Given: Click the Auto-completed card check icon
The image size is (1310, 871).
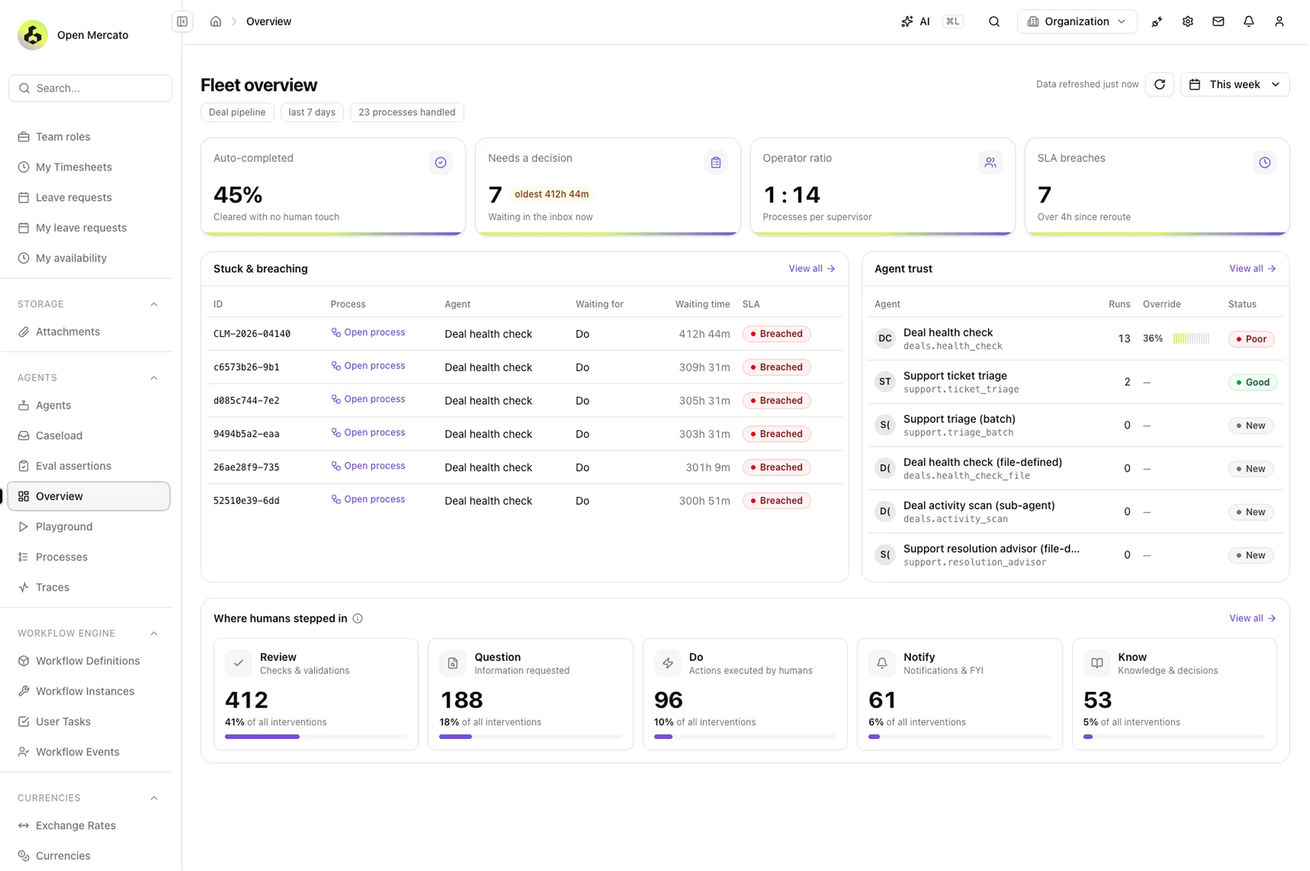Looking at the screenshot, I should click(441, 163).
